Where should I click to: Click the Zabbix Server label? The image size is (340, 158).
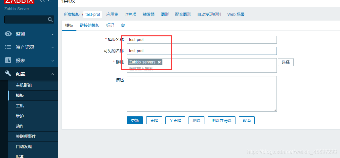pos(17,9)
